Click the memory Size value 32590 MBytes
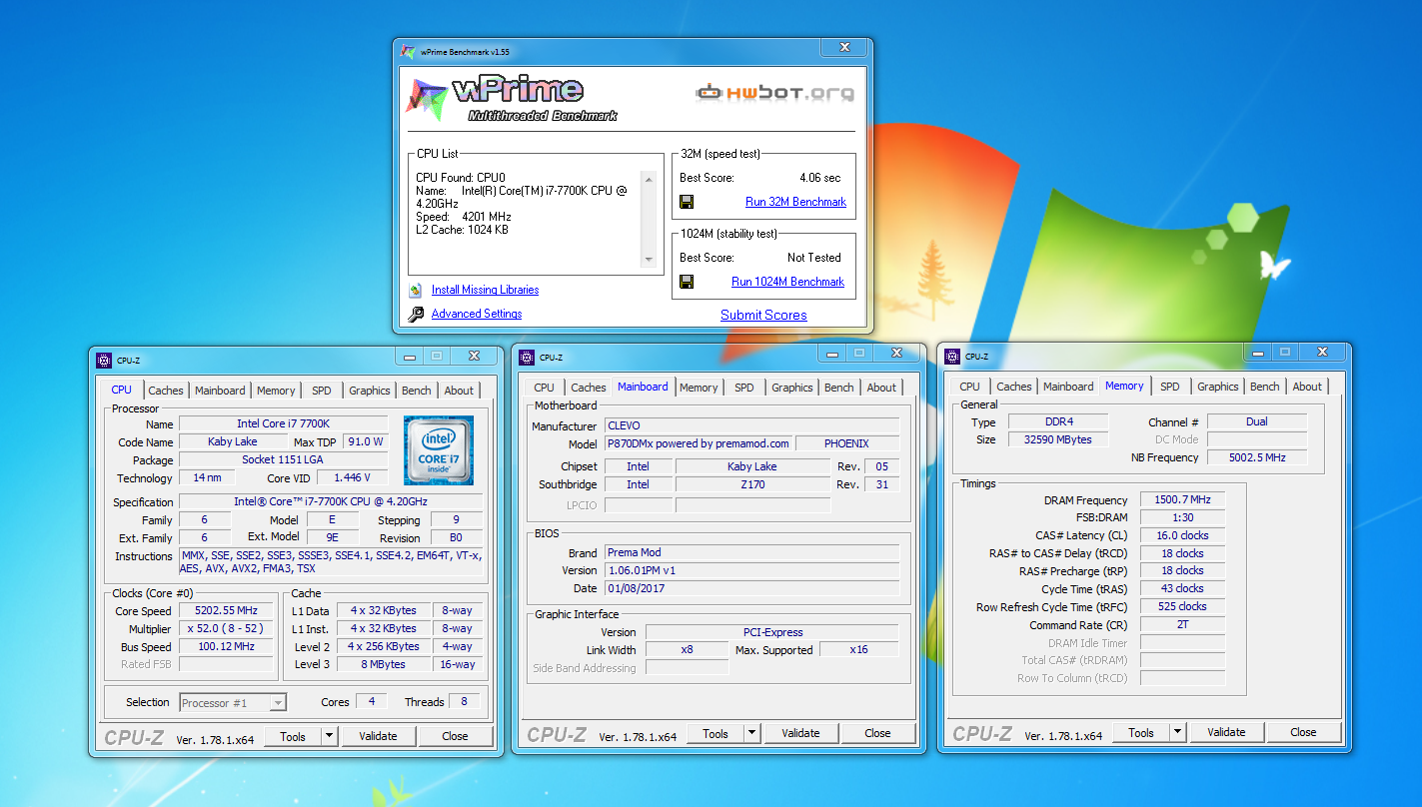This screenshot has width=1422, height=807. 1057,439
